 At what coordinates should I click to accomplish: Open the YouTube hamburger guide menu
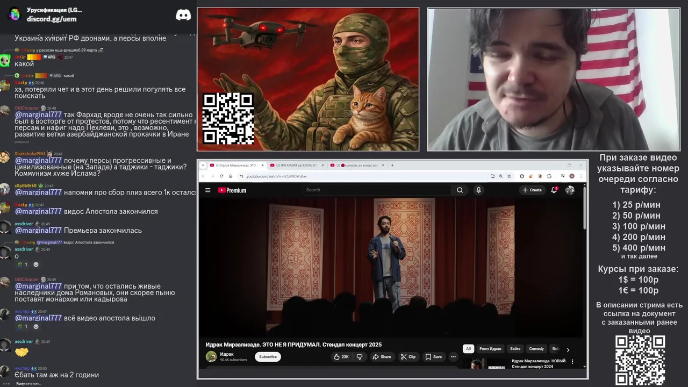click(207, 190)
